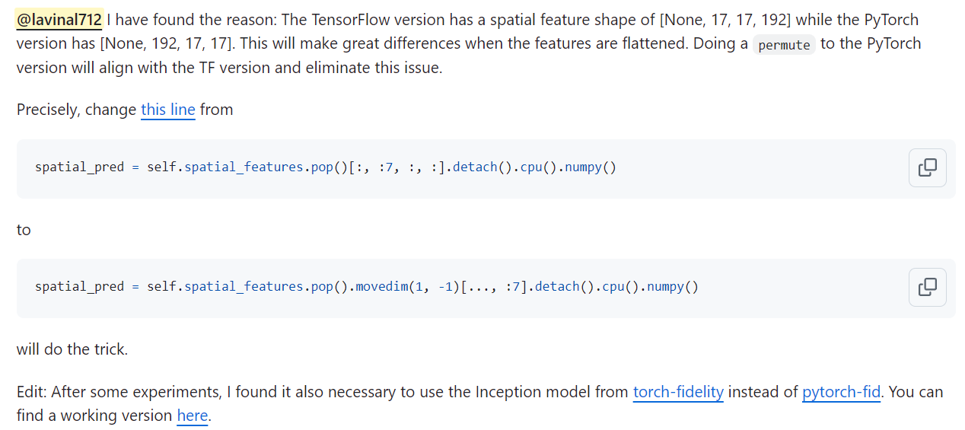Click 'spatial_features' in the first code block
This screenshot has width=965, height=430.
244,167
